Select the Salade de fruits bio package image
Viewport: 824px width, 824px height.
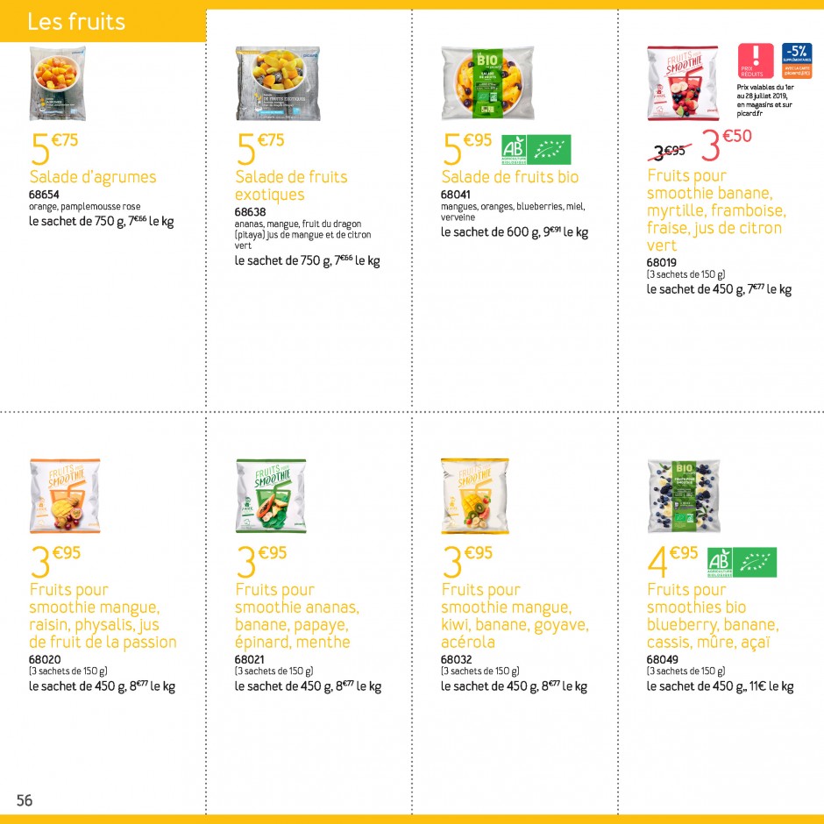tap(487, 83)
